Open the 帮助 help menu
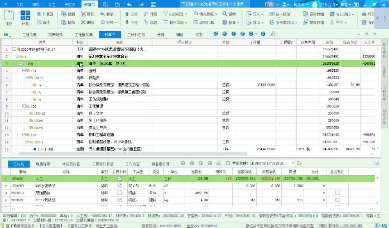Screen dimensions: 389x228 (346, 4)
